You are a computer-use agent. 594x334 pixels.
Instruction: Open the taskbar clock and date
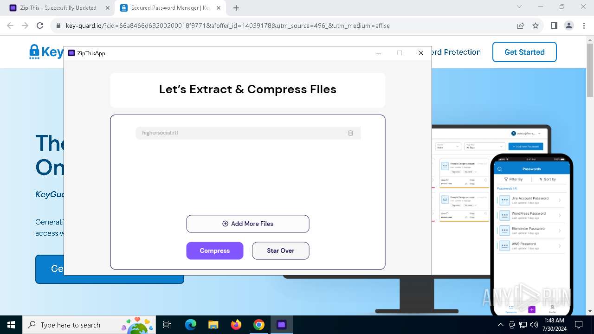(554, 325)
